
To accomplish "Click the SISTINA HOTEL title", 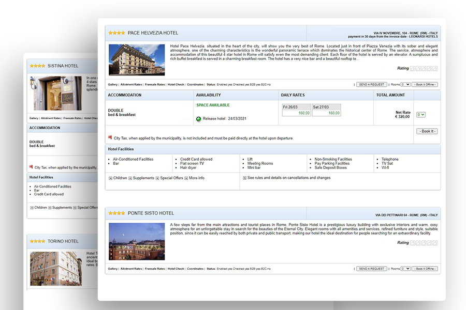I will (63, 66).
